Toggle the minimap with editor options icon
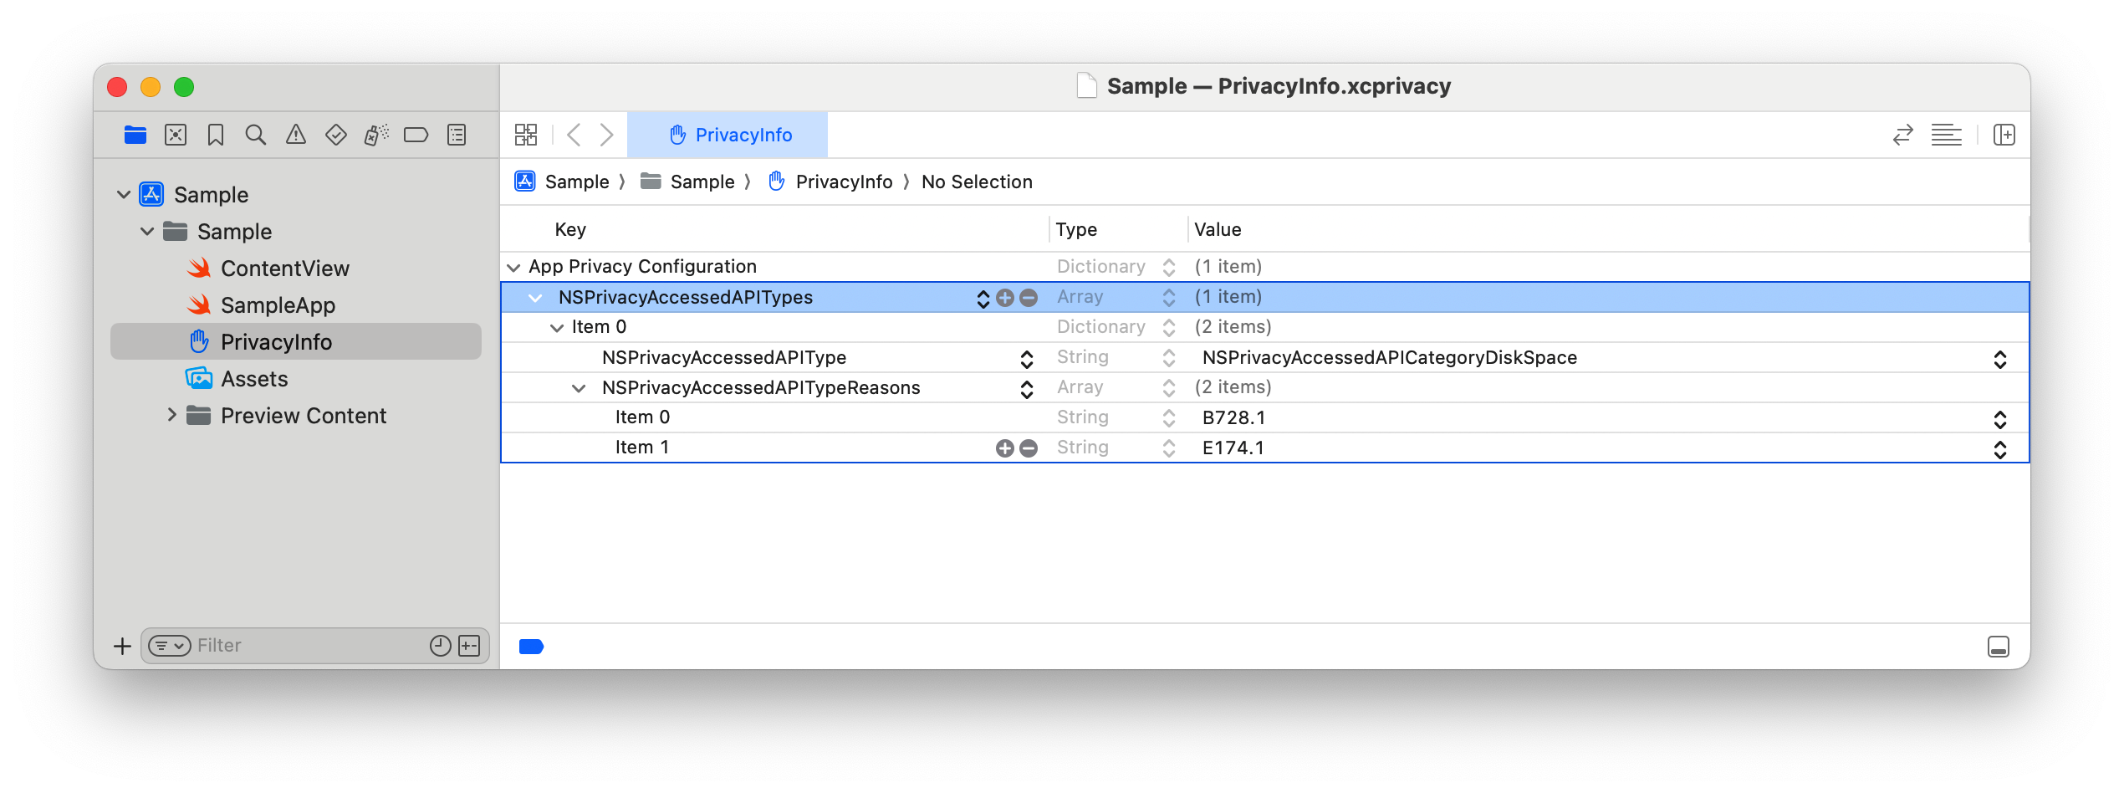This screenshot has width=2124, height=793. (x=1947, y=134)
